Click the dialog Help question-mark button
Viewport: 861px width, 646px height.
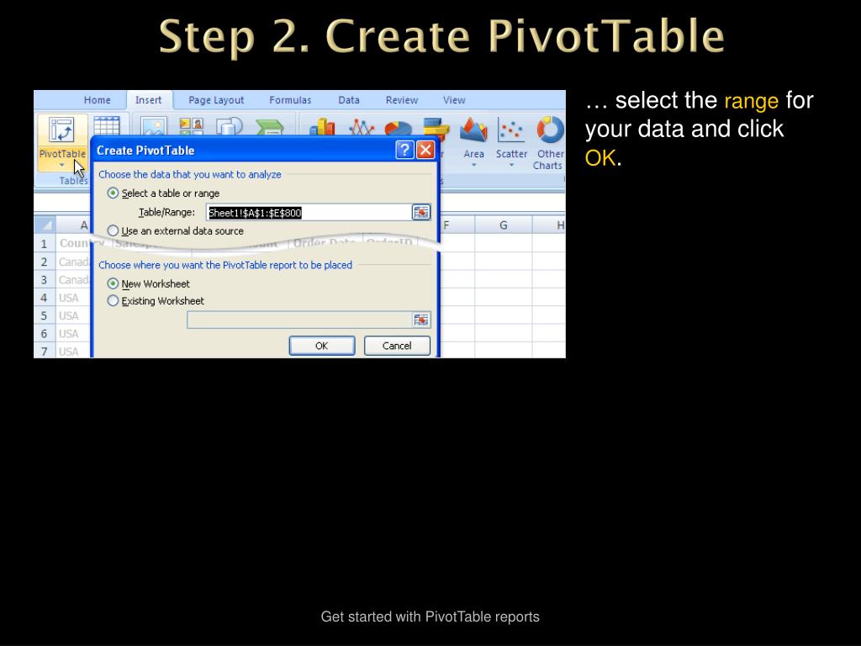404,150
